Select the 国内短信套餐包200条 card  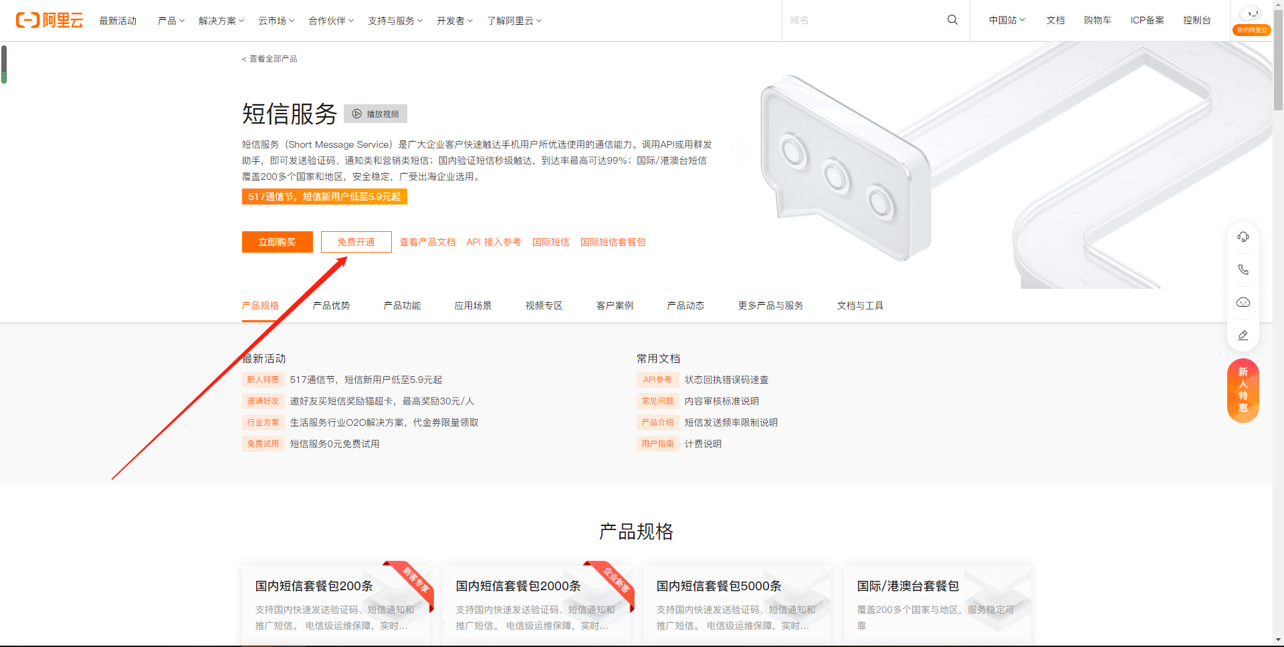pyautogui.click(x=336, y=605)
